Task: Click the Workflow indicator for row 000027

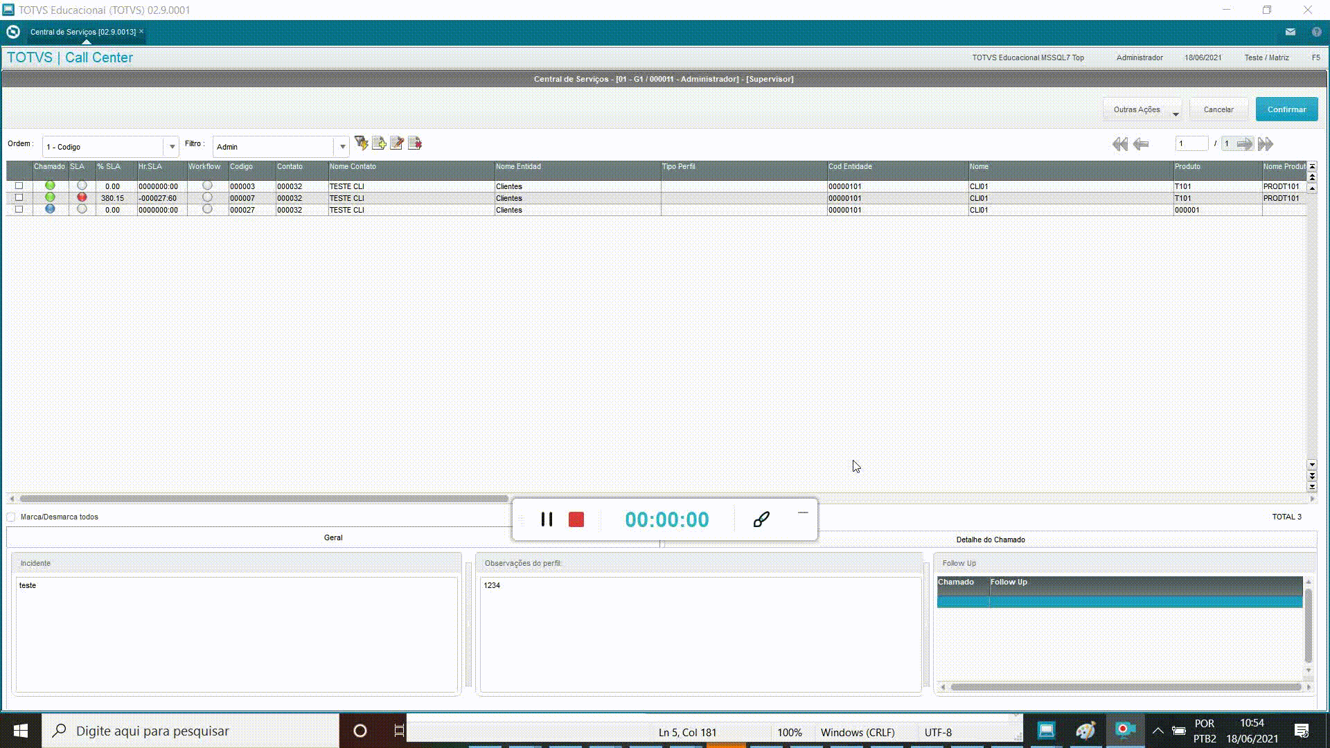Action: tap(207, 209)
